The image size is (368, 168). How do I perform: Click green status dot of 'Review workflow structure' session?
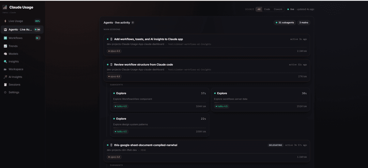pos(108,64)
